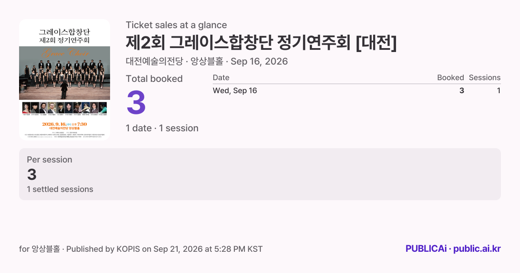Click the PUBLICAi · public.ai.kr link

point(453,249)
